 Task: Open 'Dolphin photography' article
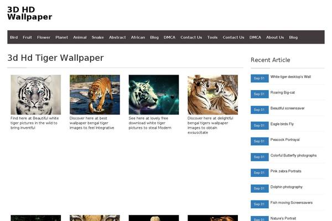(286, 187)
